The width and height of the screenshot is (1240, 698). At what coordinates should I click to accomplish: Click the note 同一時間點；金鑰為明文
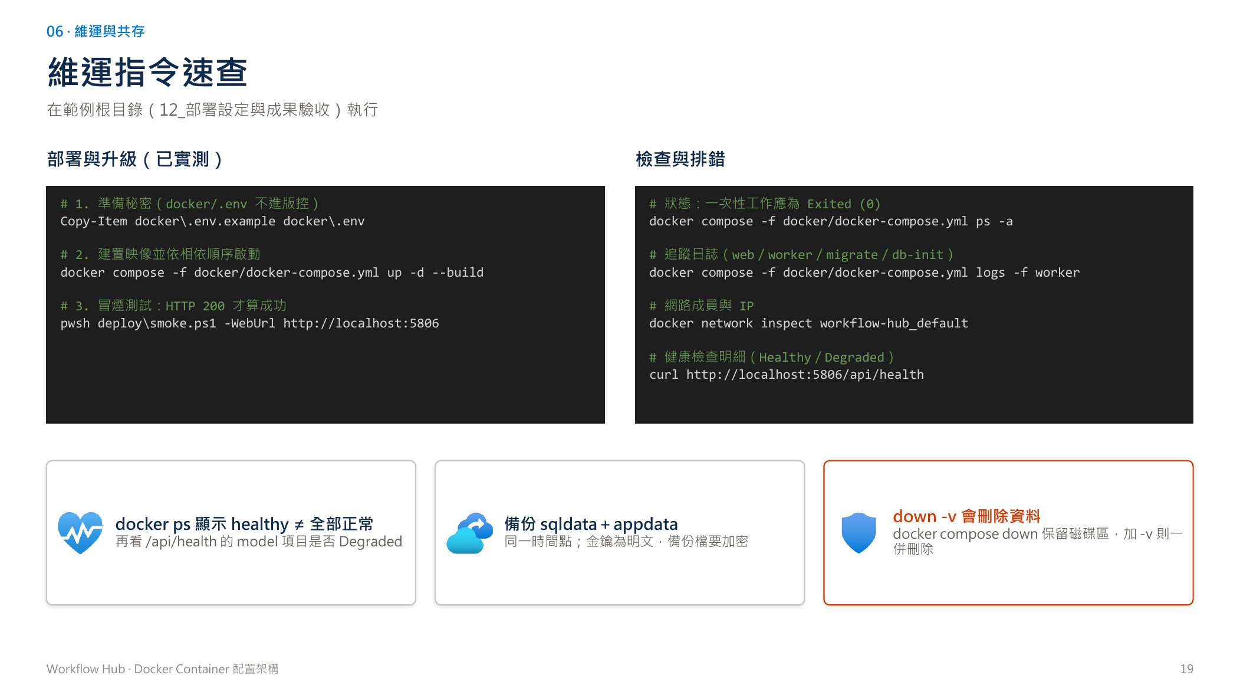626,542
